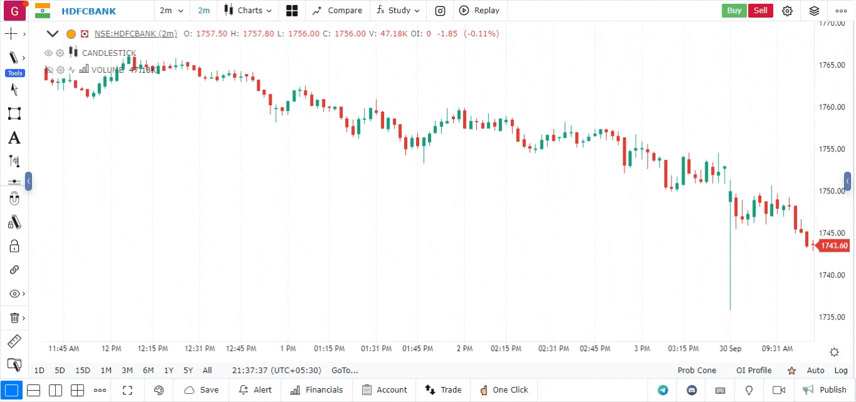Select the ruler measure tool
Image resolution: width=856 pixels, height=402 pixels.
click(x=14, y=342)
